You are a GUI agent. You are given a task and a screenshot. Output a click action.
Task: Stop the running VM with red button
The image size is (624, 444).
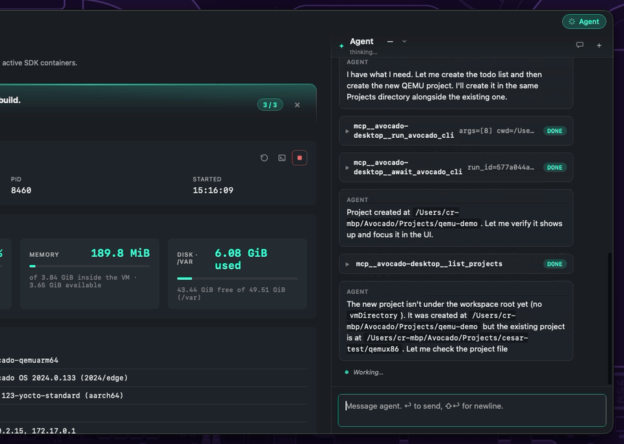[300, 158]
